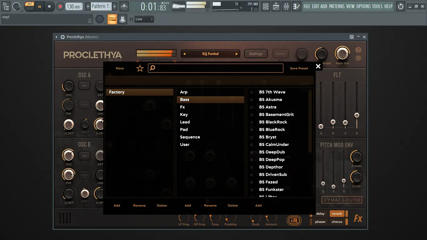Screen dimensions: 427x240
Task: Switch to PAT pattern mode
Action: point(30,4)
